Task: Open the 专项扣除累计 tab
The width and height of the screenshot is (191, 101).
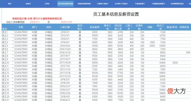Action: tap(140, 4)
